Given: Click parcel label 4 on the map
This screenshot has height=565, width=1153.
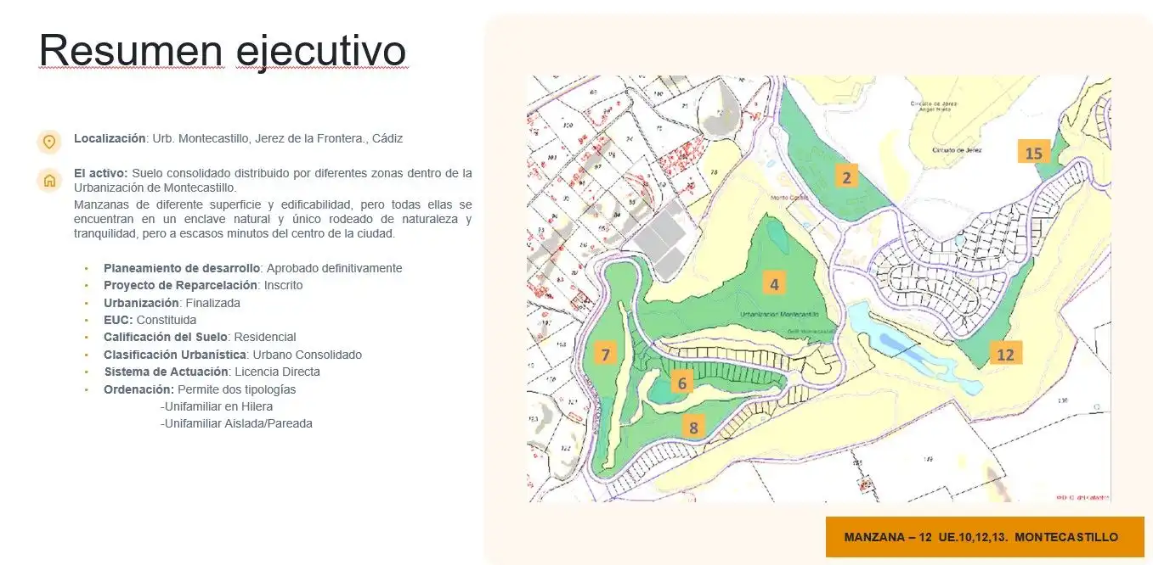Looking at the screenshot, I should [x=774, y=283].
